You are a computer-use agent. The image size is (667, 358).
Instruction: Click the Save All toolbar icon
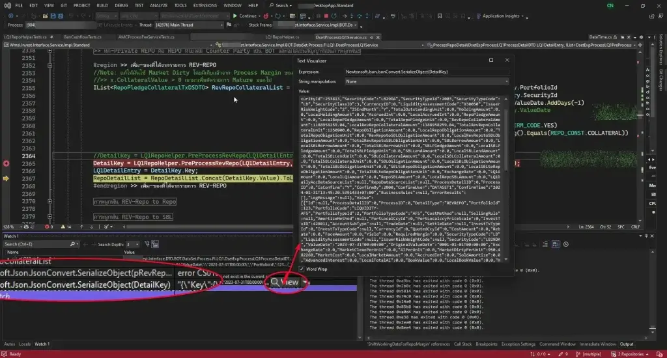tap(61, 16)
